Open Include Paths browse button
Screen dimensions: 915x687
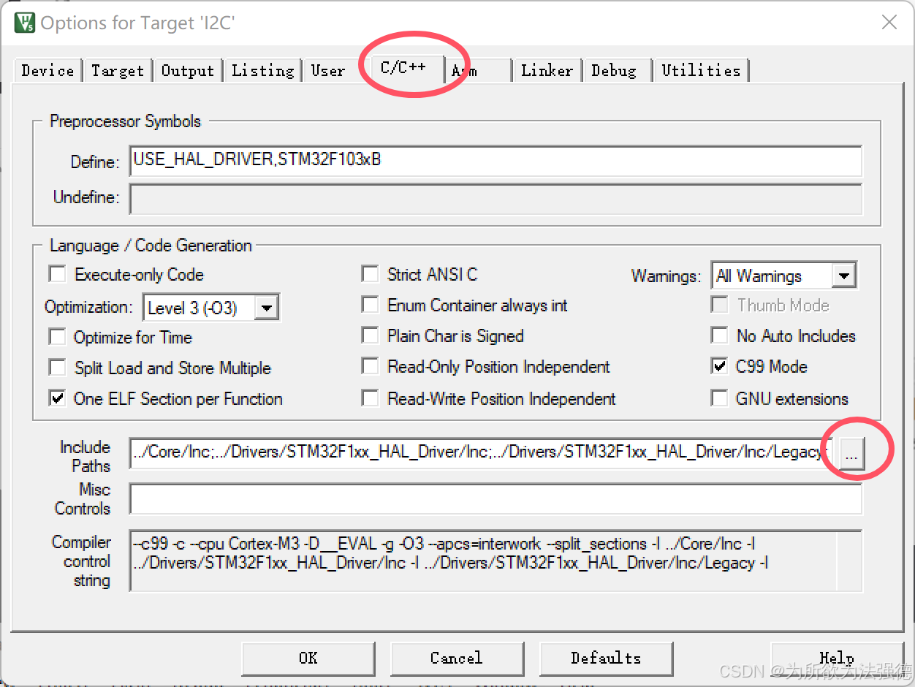(851, 453)
